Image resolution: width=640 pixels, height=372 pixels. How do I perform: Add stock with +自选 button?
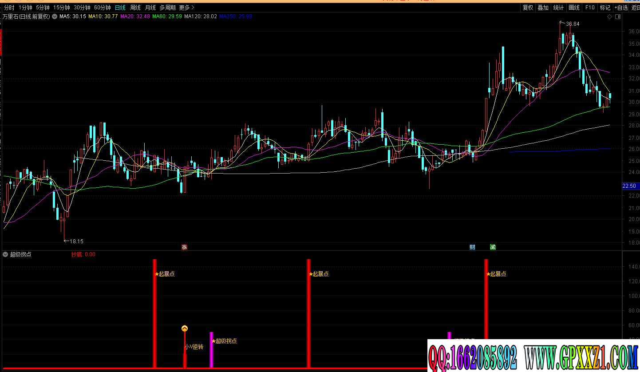click(x=621, y=8)
